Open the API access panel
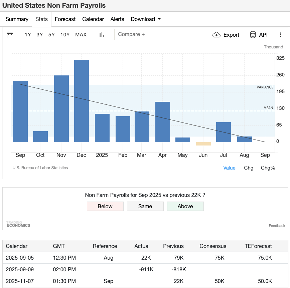This screenshot has height=288, width=290. [259, 34]
